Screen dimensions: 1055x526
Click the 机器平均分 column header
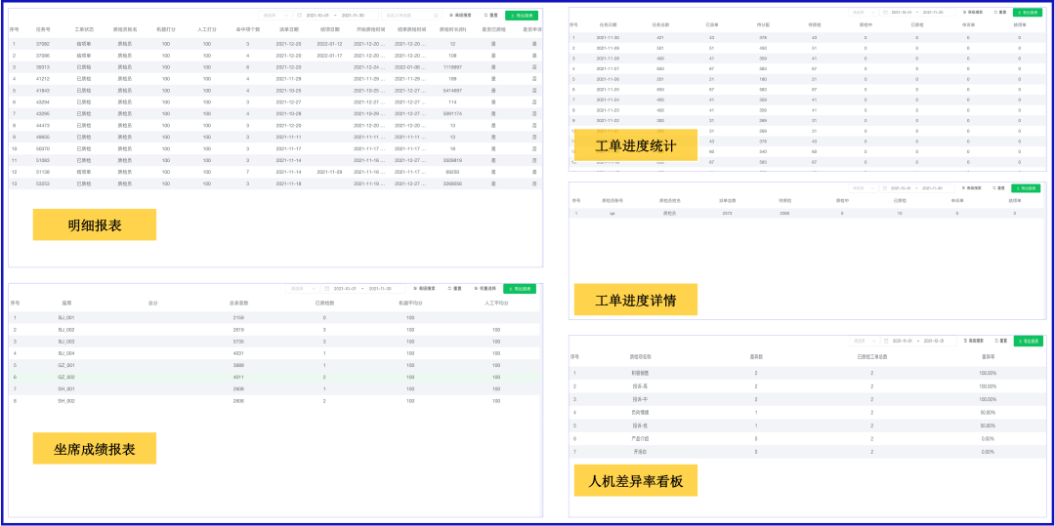410,303
